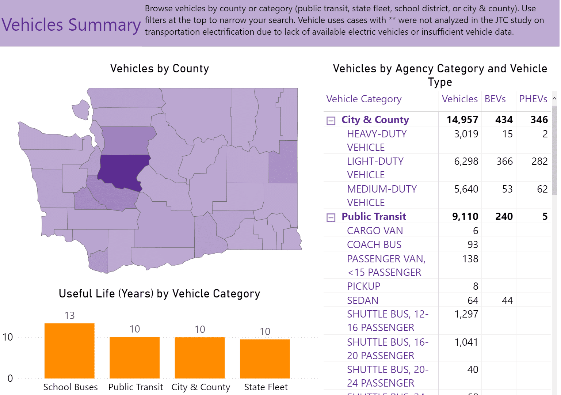Sort table by BEVs column header
The image size is (561, 395).
coord(495,99)
